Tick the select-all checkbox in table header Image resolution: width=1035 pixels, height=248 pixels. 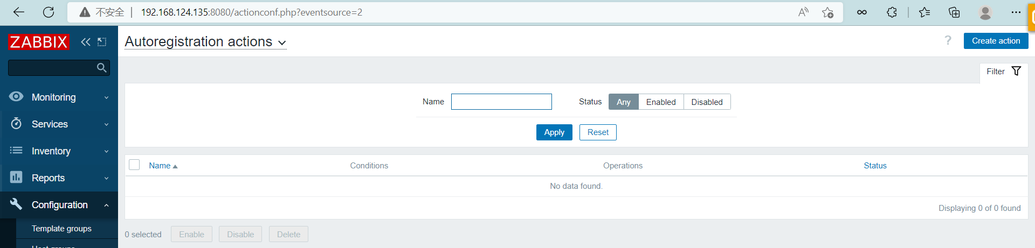coord(134,165)
